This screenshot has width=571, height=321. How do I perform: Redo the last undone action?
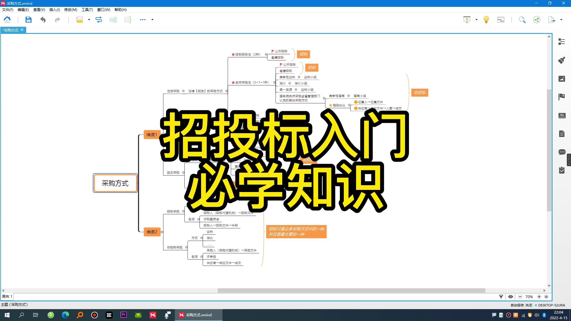click(x=57, y=20)
